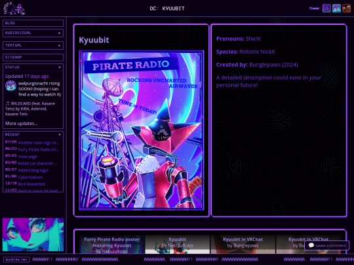Open the 'More updates...' link
Viewport: 354px width, 265px height.
(x=21, y=123)
